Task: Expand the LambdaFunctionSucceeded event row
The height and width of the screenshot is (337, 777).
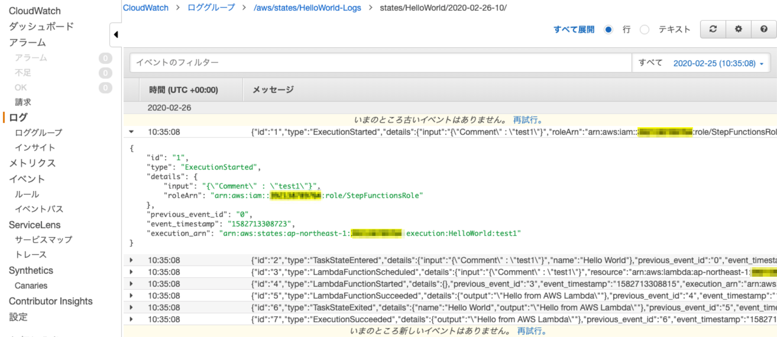Action: click(131, 295)
